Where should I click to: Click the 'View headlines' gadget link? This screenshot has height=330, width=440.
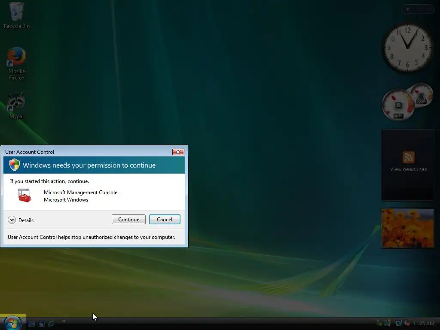(x=408, y=169)
